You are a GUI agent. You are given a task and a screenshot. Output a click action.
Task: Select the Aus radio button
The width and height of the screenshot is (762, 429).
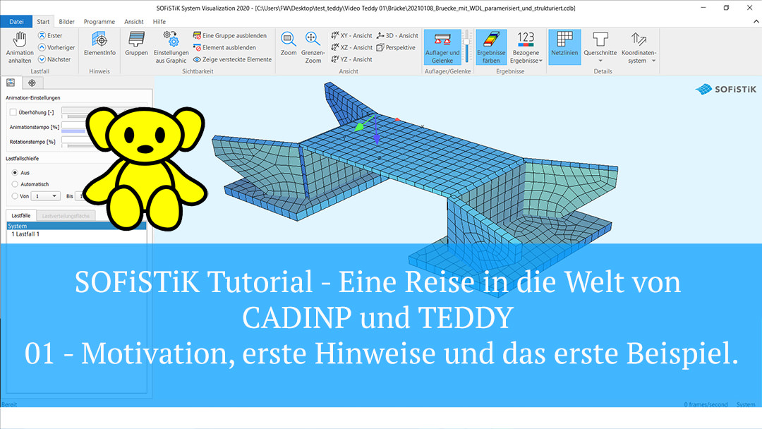(13, 172)
